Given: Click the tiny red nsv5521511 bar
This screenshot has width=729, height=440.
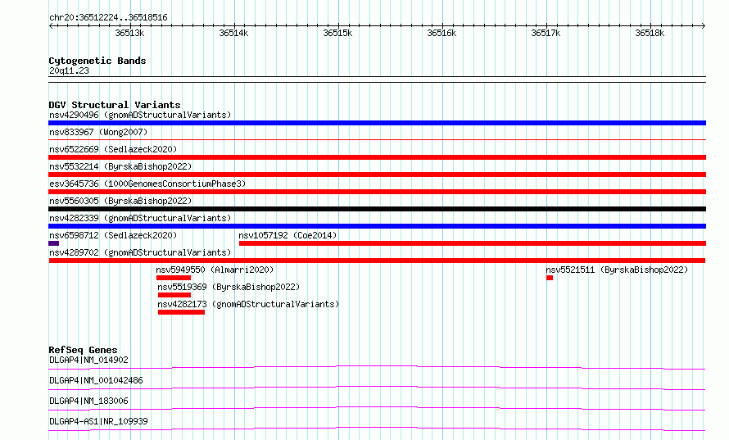Looking at the screenshot, I should [550, 278].
